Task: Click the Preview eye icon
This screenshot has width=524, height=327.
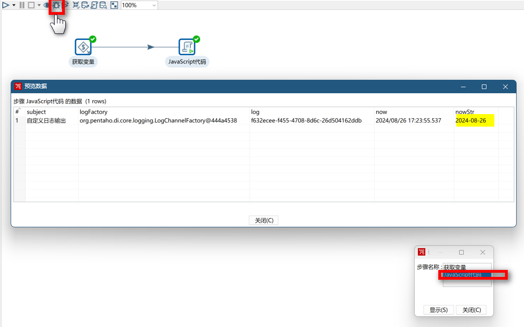Action: 47,5
